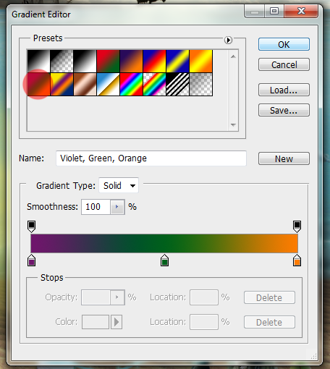The width and height of the screenshot is (330, 369).
Task: Select the left opacity stop
Action: click(32, 226)
